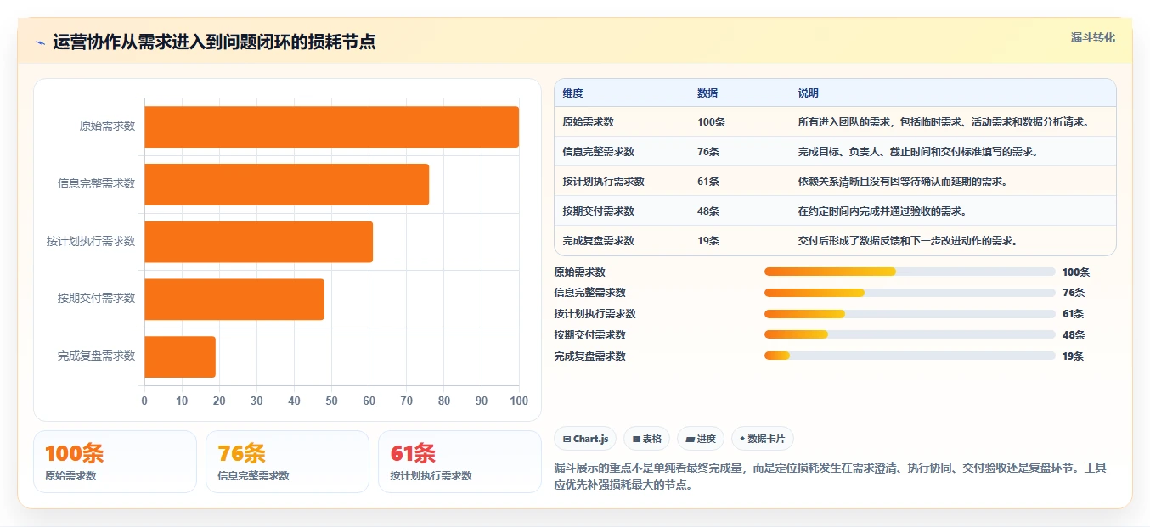
Task: Click the 说明 column header
Action: tap(809, 93)
